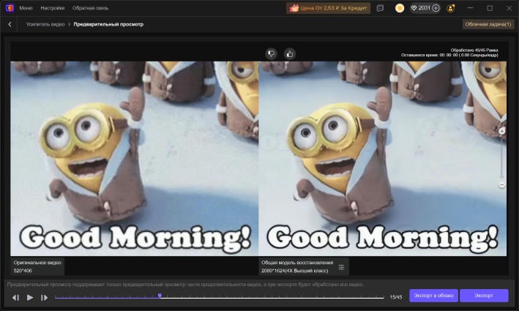
Task: Click the thumbs up feedback icon
Action: click(x=290, y=53)
